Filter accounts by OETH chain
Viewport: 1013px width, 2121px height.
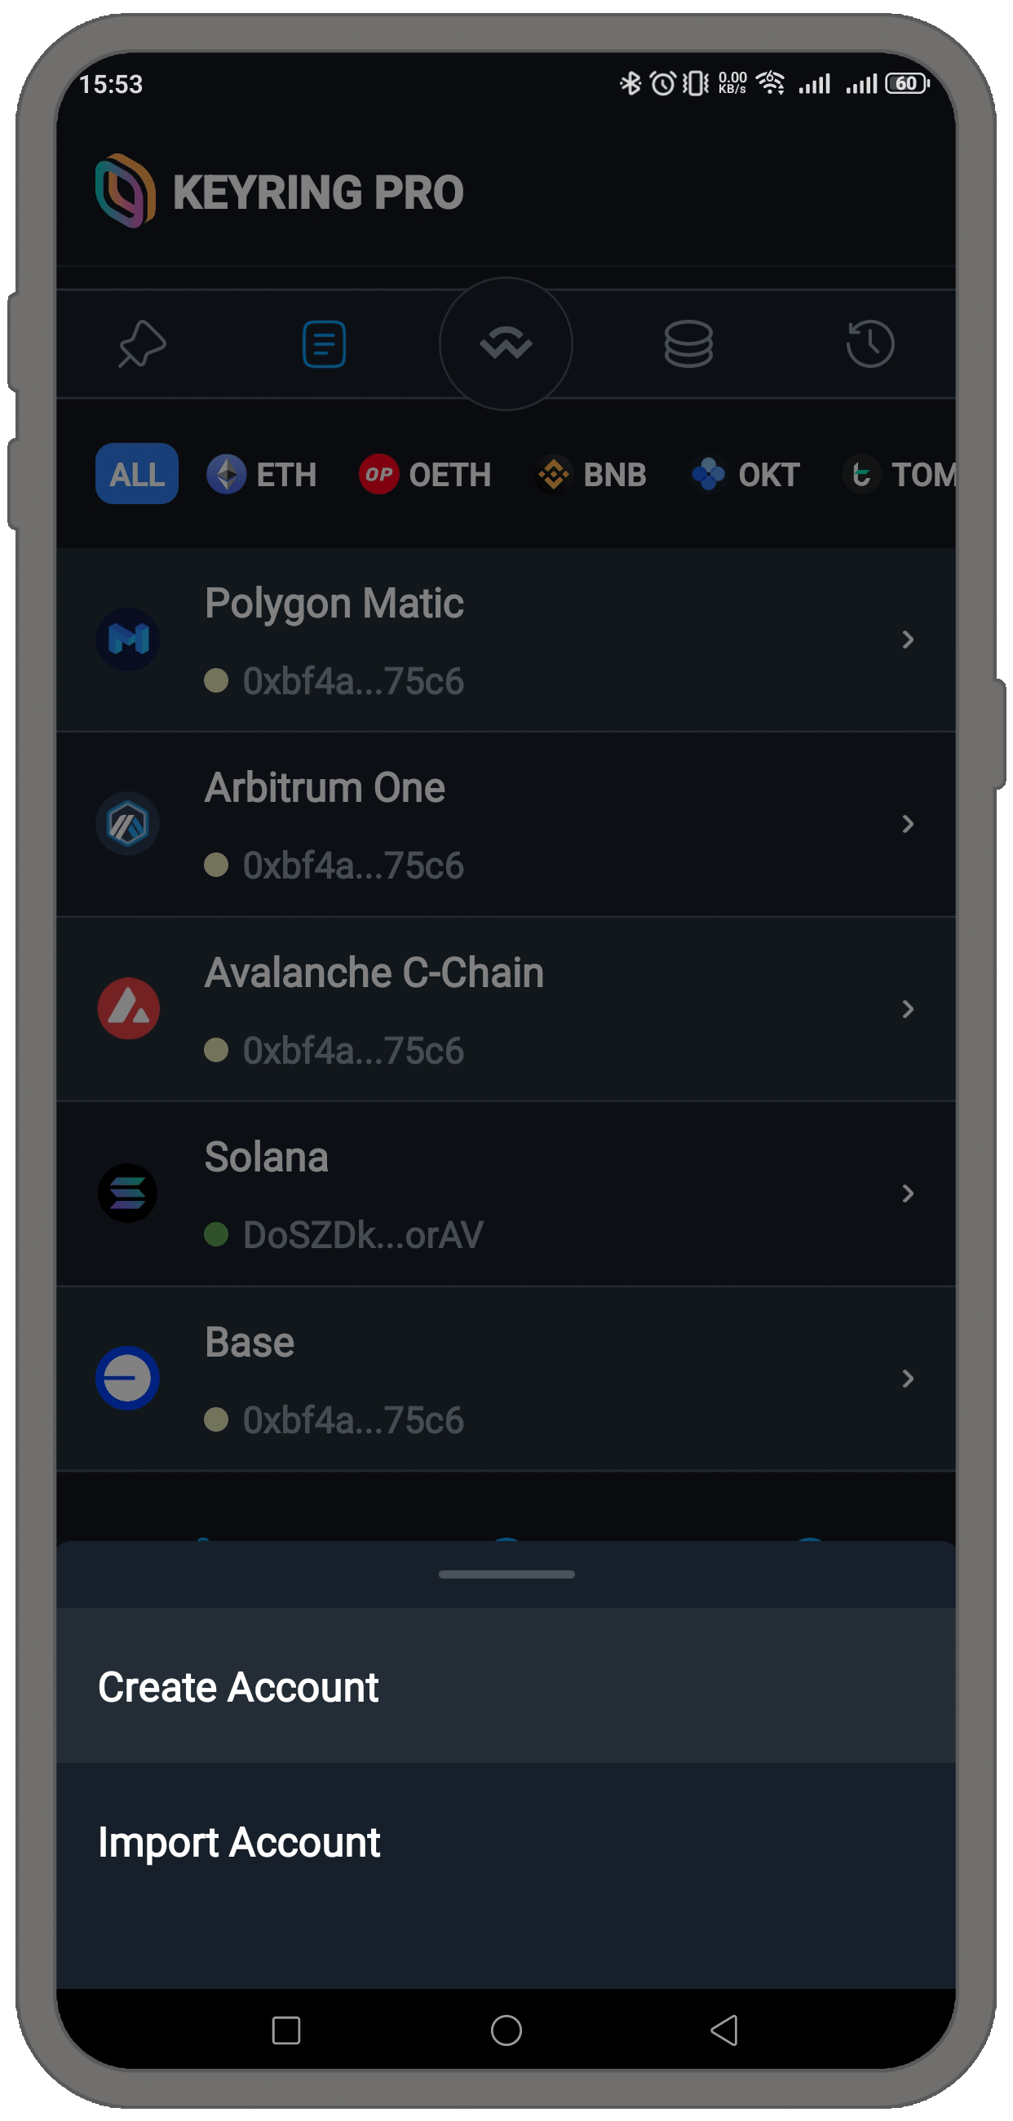pyautogui.click(x=425, y=474)
